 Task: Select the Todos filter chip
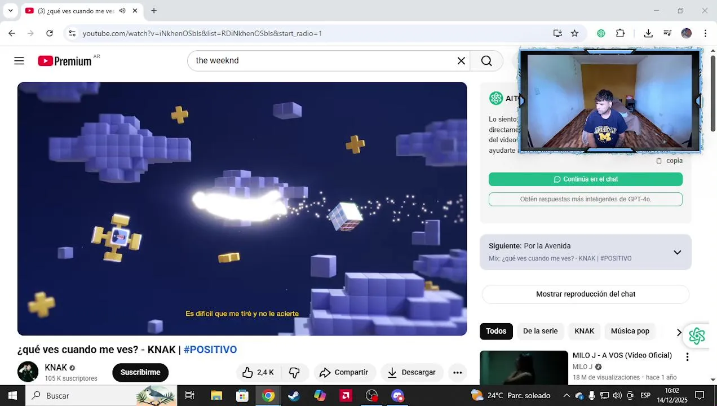pyautogui.click(x=496, y=331)
